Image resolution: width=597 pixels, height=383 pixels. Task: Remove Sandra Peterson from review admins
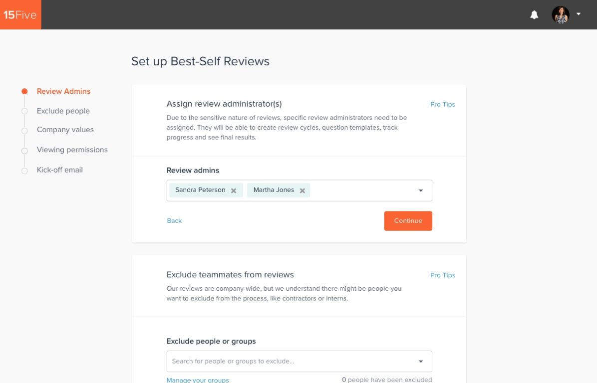pos(234,191)
